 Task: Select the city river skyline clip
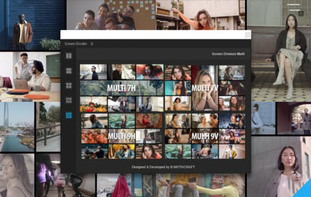point(17,127)
